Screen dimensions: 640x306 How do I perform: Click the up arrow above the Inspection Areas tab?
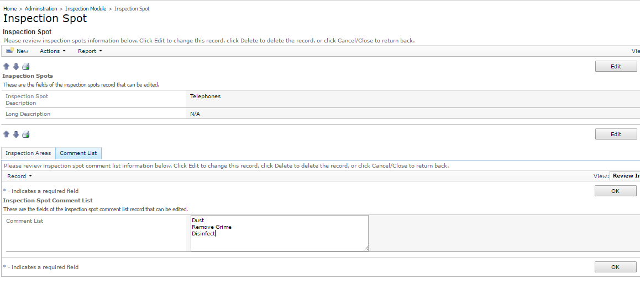pyautogui.click(x=7, y=134)
